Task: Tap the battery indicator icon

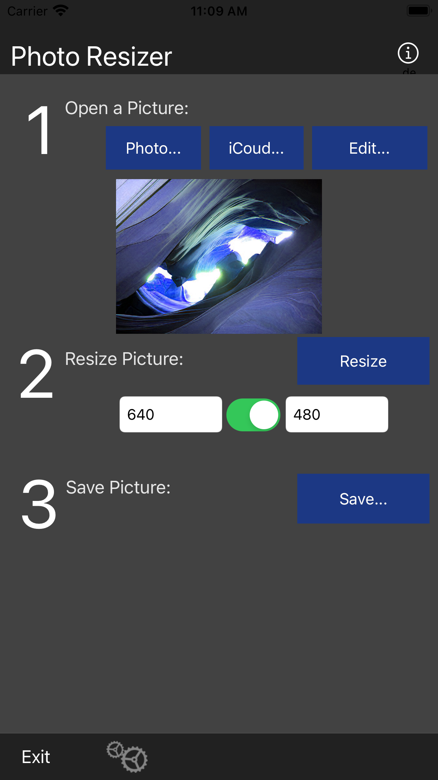Action: (419, 11)
